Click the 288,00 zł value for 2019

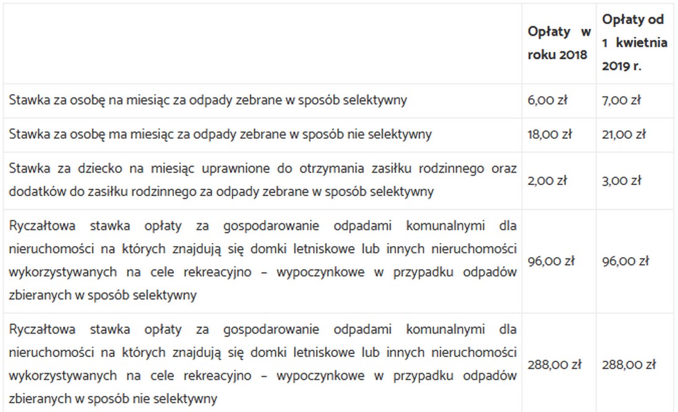coord(629,365)
